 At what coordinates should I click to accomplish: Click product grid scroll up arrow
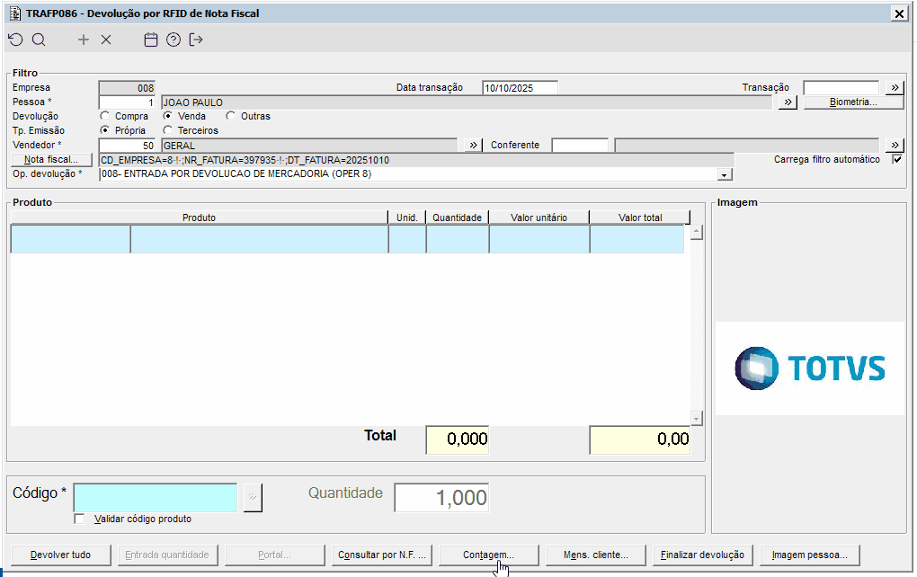pyautogui.click(x=696, y=233)
